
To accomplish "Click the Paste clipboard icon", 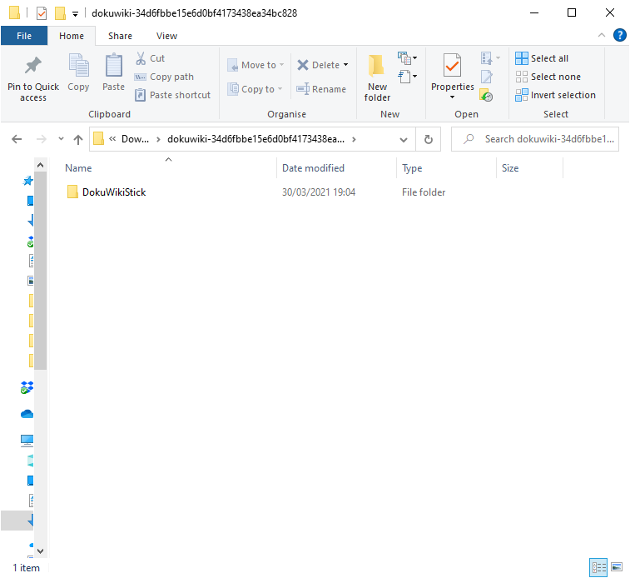I will point(114,65).
